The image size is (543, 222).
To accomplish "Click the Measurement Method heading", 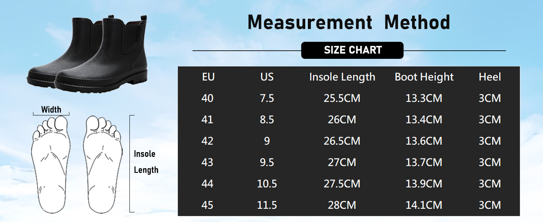I will tap(349, 23).
